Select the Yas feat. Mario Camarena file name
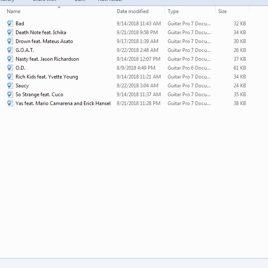This screenshot has height=268, width=268. (63, 103)
